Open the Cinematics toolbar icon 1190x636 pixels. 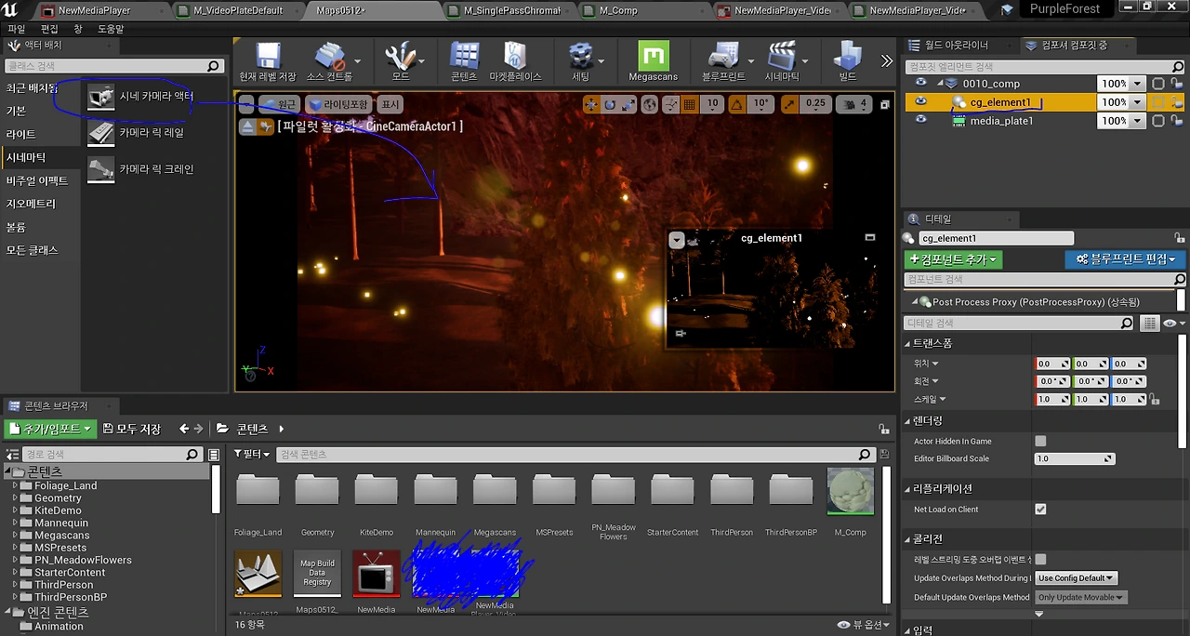781,58
